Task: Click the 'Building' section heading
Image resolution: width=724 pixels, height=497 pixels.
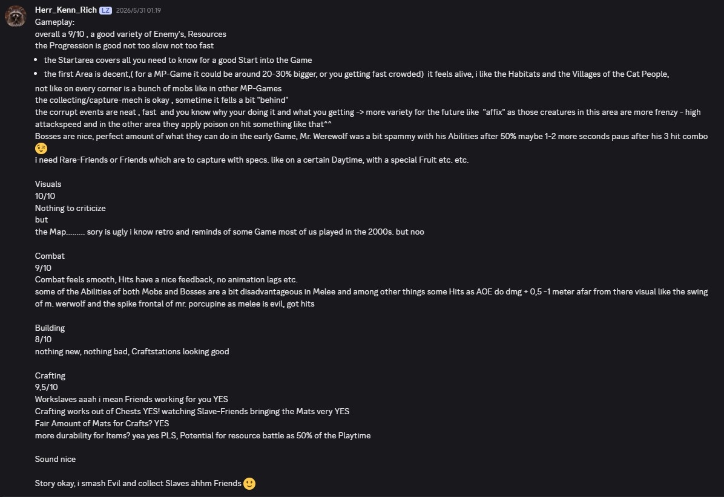Action: tap(50, 328)
